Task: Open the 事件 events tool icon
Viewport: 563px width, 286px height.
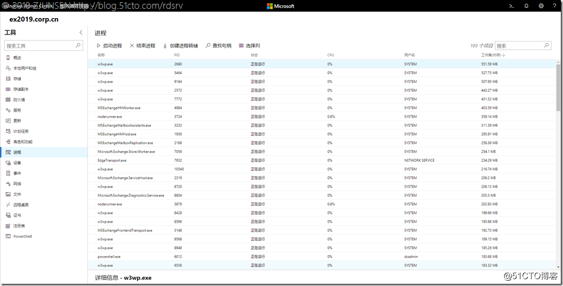Action: coord(8,173)
